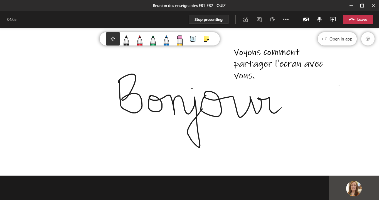The width and height of the screenshot is (379, 200).
Task: Leave the meeting
Action: click(x=358, y=19)
